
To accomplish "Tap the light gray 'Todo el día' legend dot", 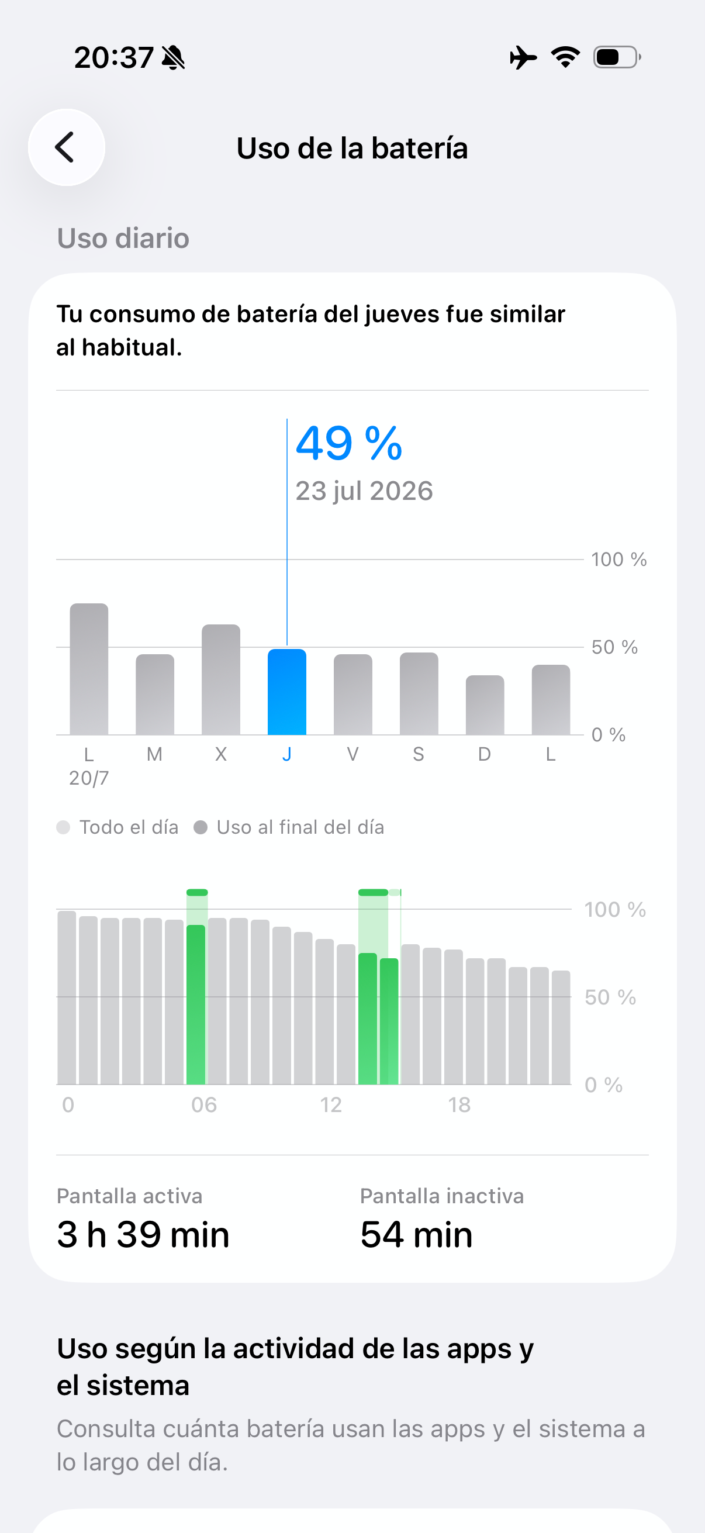I will pyautogui.click(x=63, y=827).
